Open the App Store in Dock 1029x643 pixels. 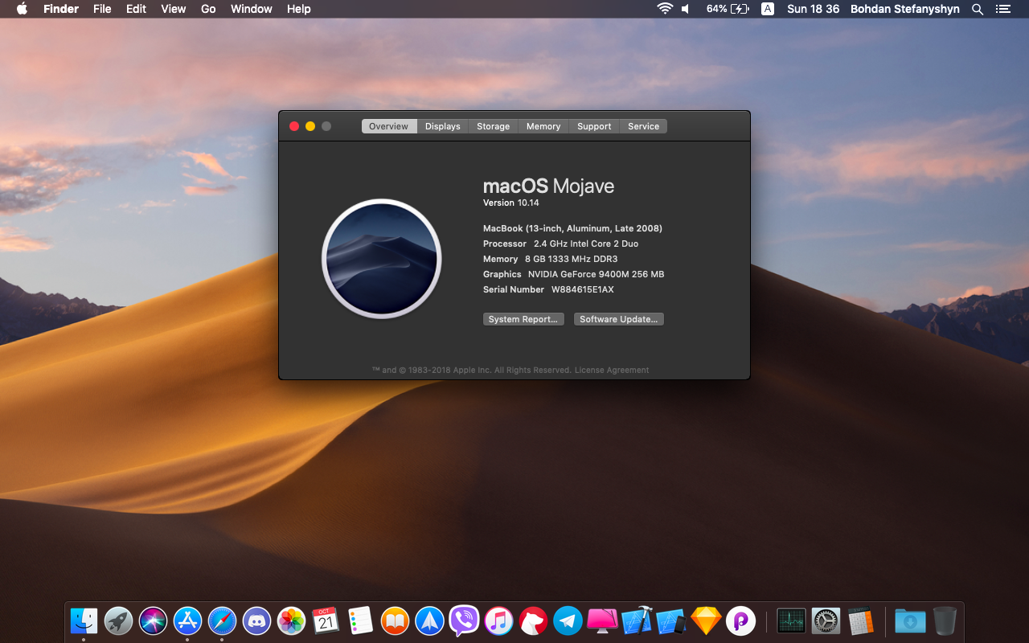pyautogui.click(x=187, y=620)
